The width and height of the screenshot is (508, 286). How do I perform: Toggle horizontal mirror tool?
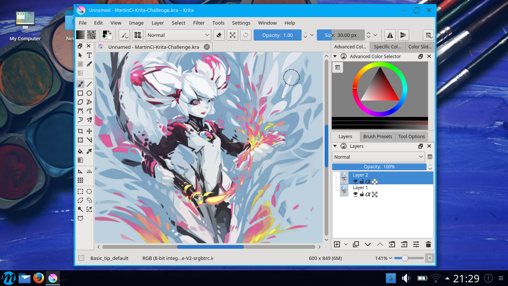(x=390, y=35)
